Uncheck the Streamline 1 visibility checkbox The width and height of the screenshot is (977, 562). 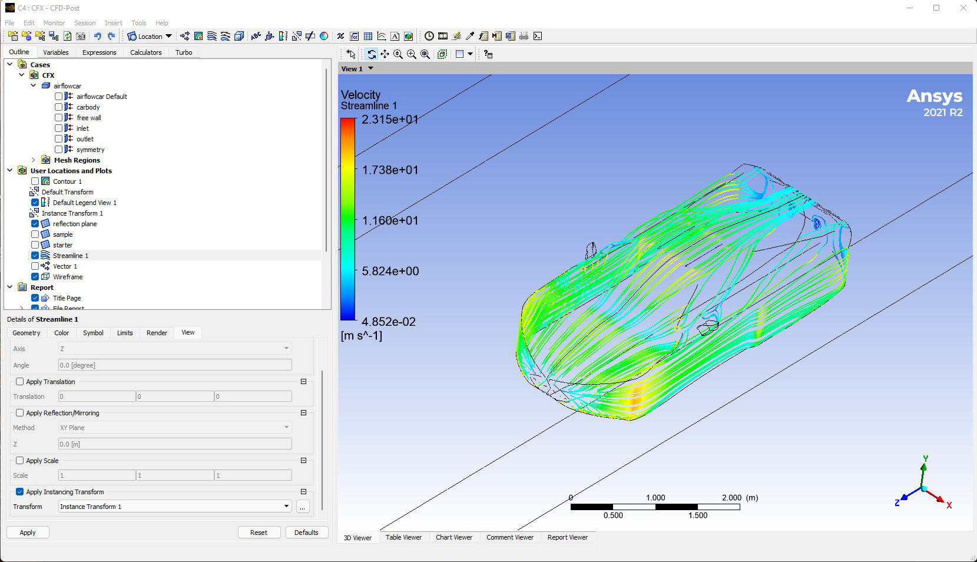point(35,256)
